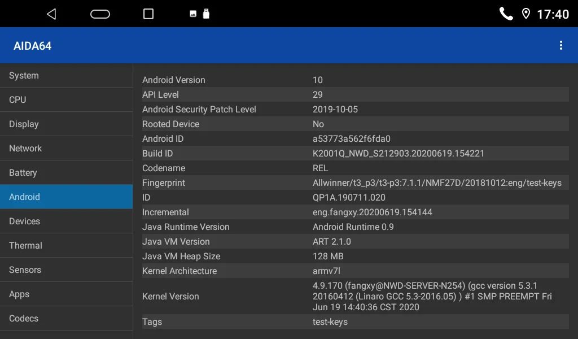
Task: Tap the Fingerprint label
Action: click(164, 183)
